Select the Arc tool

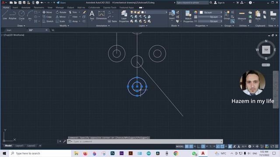tap(30, 15)
